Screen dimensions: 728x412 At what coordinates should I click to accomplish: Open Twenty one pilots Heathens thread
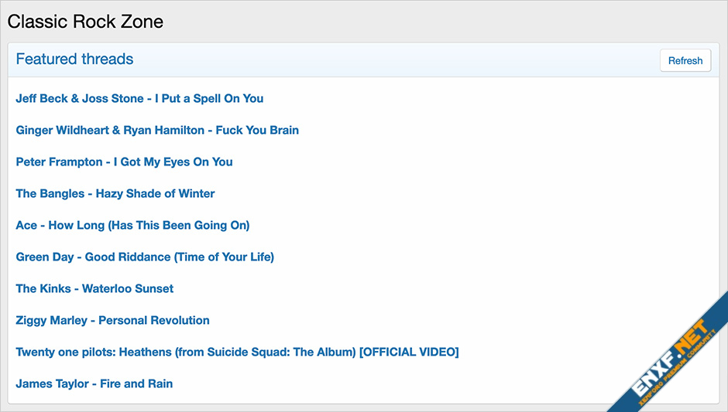coord(237,352)
